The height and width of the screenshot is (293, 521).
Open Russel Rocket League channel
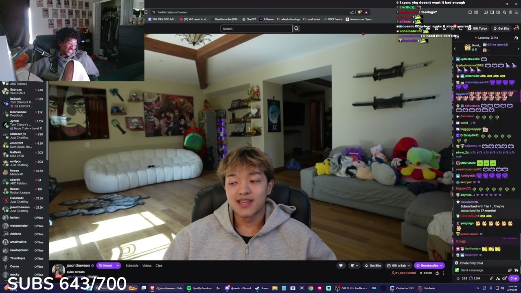click(24, 190)
